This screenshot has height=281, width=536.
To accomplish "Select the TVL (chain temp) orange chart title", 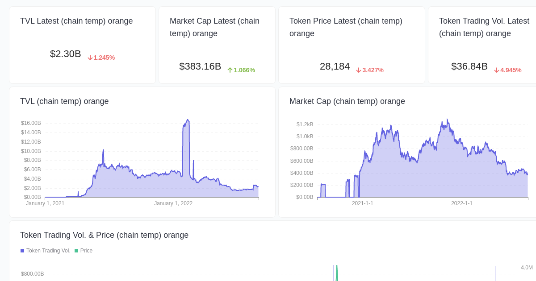I will [64, 101].
